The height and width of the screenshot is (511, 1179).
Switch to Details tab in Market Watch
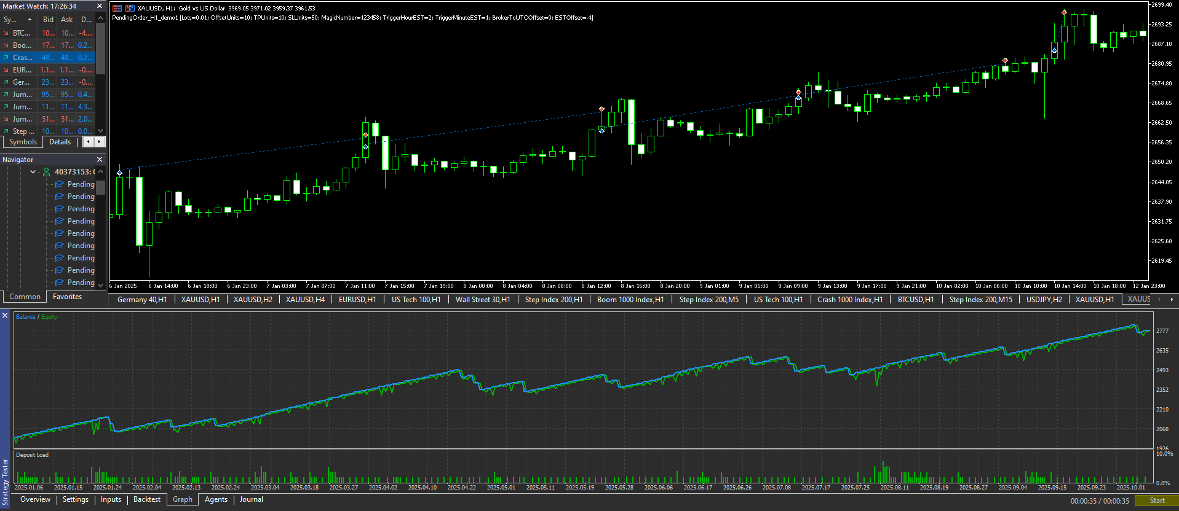(60, 142)
